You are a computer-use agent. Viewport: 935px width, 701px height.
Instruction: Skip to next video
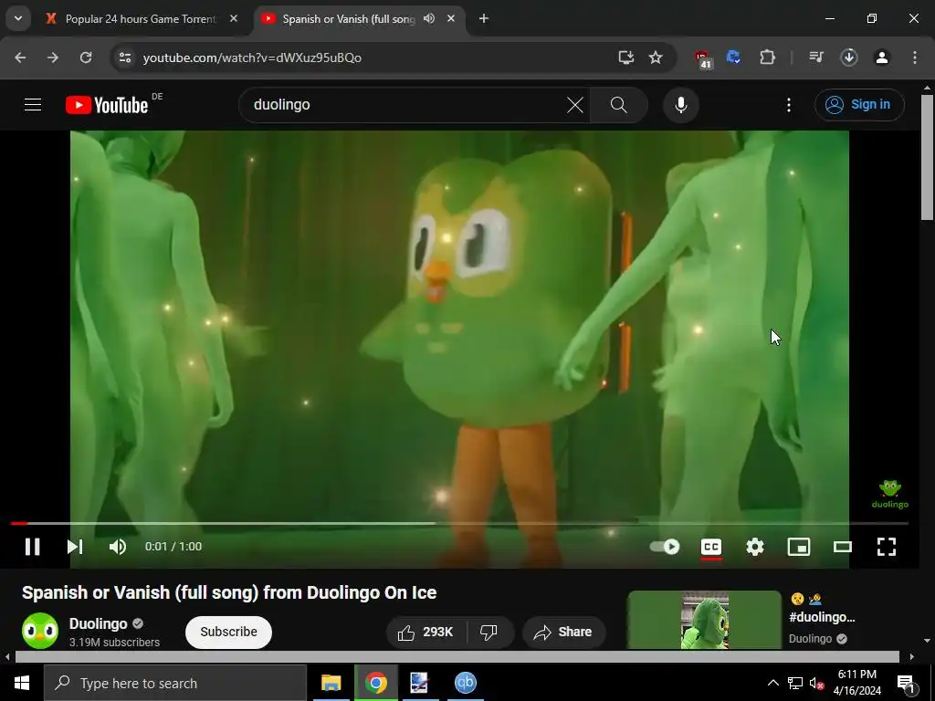coord(75,547)
